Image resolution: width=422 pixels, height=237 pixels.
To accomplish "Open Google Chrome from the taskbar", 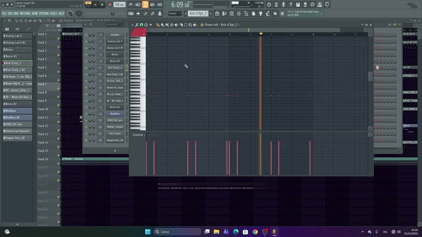I will pos(255,232).
